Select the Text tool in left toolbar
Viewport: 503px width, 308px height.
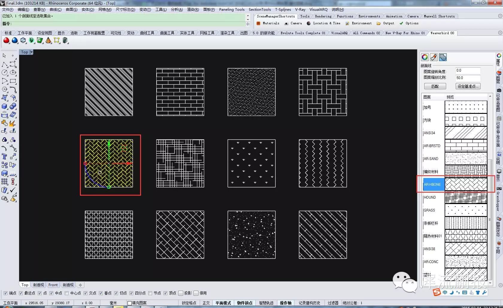[x=4, y=156]
